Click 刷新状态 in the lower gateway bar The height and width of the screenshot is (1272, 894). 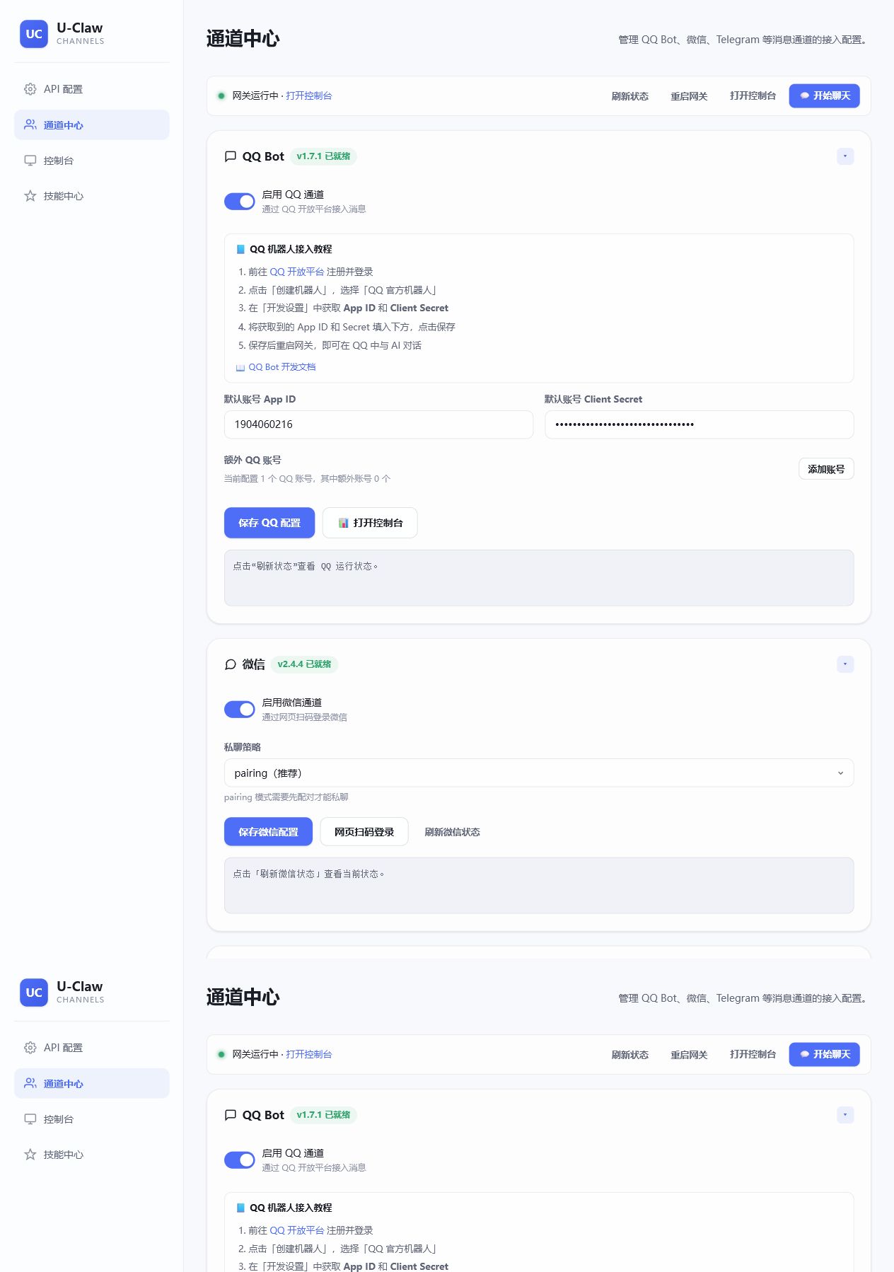coord(629,1055)
